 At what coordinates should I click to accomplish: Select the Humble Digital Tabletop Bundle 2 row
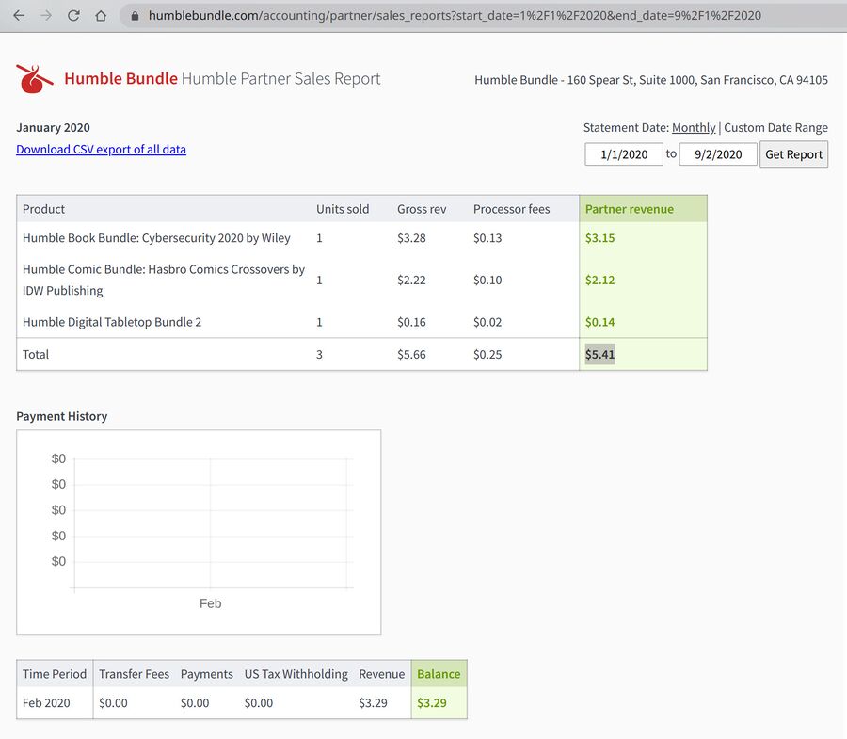click(x=362, y=322)
